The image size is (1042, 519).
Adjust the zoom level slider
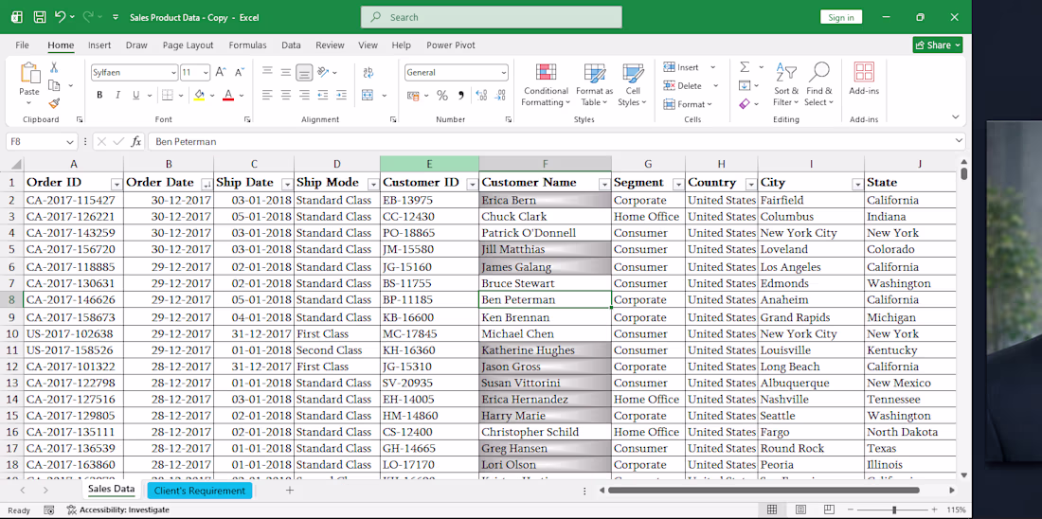[x=893, y=510]
